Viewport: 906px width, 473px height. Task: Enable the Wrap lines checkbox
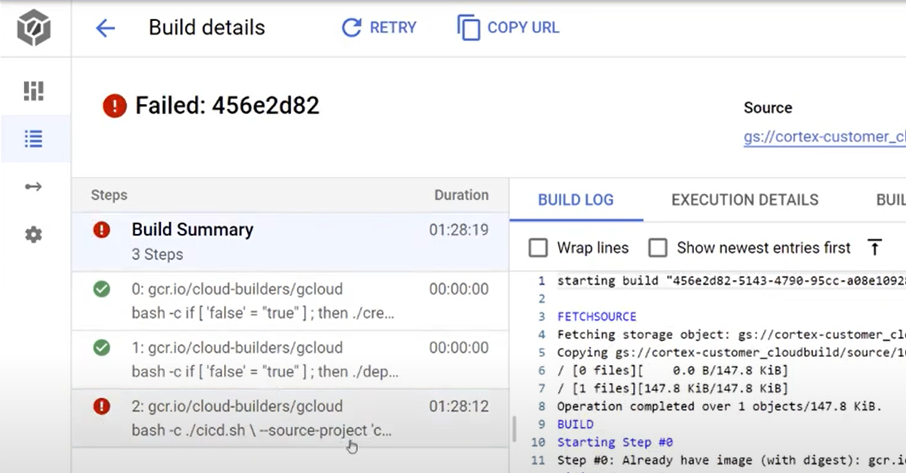538,248
